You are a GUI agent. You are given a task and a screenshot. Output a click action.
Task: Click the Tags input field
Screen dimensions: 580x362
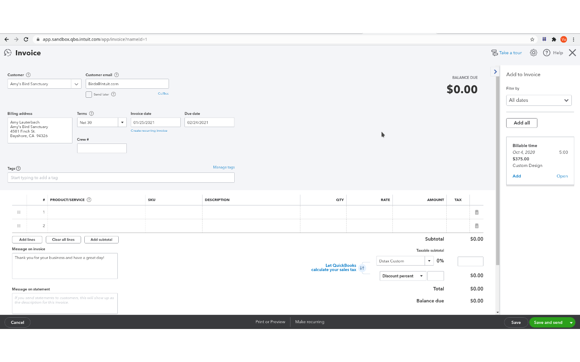tap(121, 177)
